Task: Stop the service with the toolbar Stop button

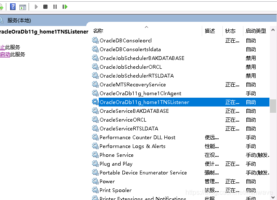Action: 45,7
